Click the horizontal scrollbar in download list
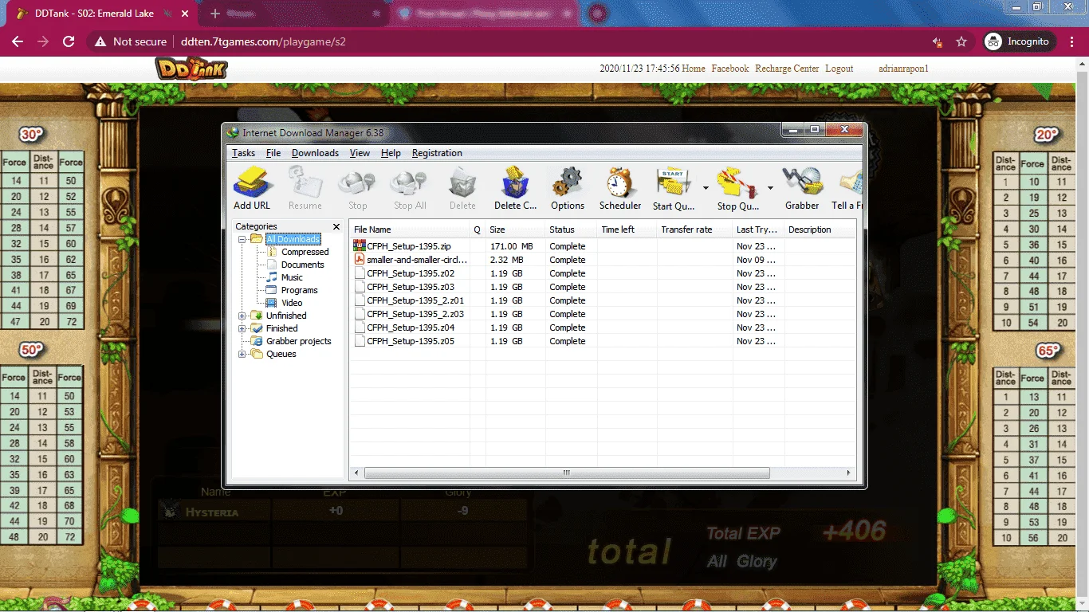This screenshot has width=1089, height=612. [567, 473]
